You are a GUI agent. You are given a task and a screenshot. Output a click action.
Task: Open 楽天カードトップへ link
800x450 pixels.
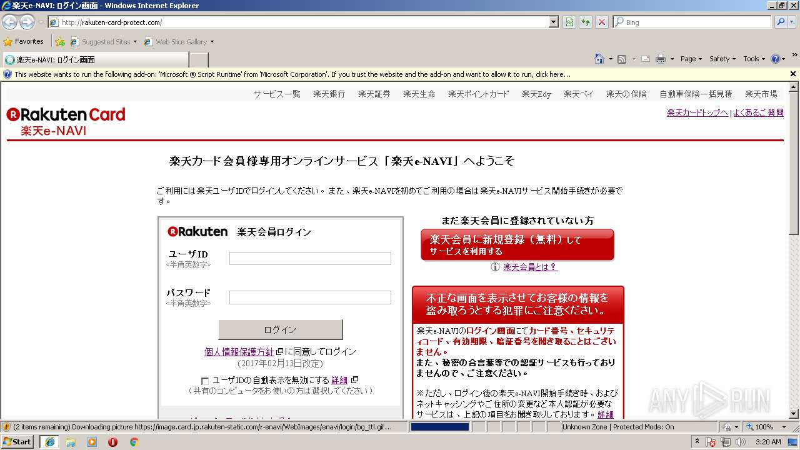pyautogui.click(x=697, y=113)
